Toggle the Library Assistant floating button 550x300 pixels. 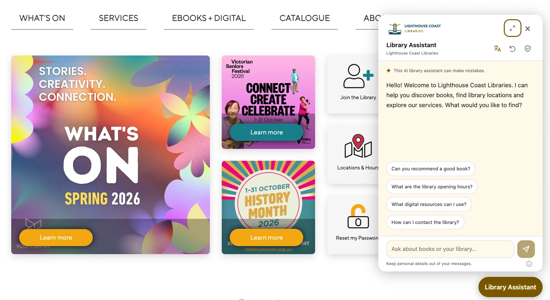510,287
